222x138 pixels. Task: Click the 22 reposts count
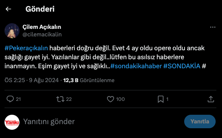[69, 99]
